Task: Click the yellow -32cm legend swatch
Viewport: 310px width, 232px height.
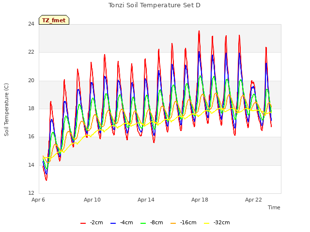Action: 206,223
